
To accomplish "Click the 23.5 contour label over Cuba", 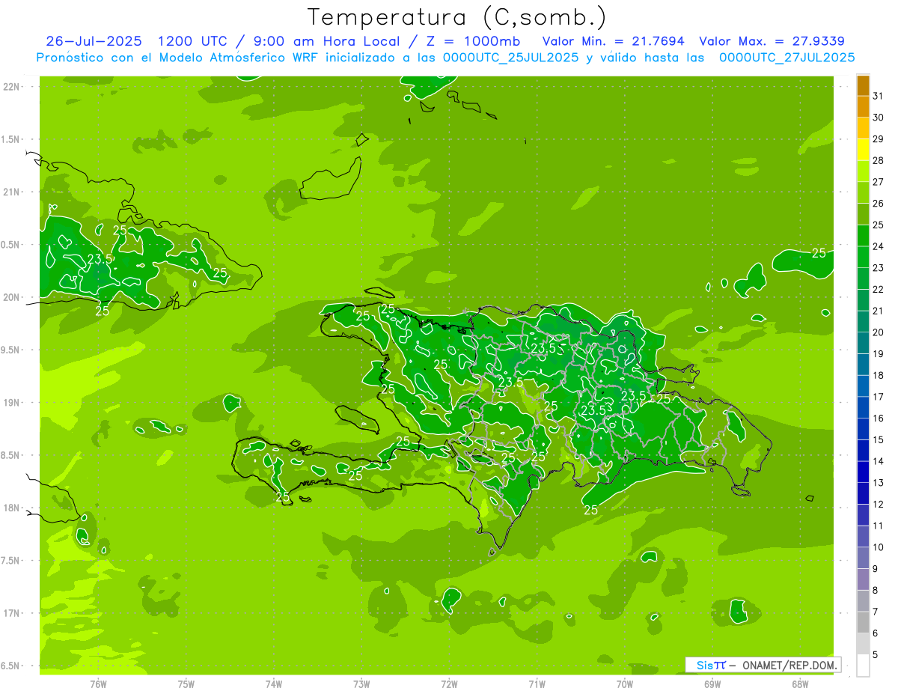I will [x=100, y=259].
